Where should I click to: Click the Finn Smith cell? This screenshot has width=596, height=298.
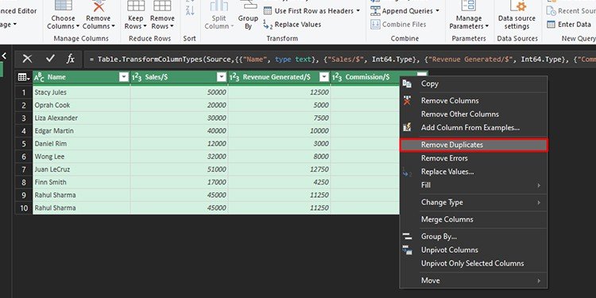pos(81,183)
